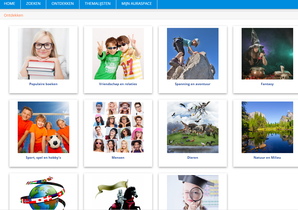The width and height of the screenshot is (298, 210).
Task: Open Spanning en avontuur category link
Action: (193, 84)
